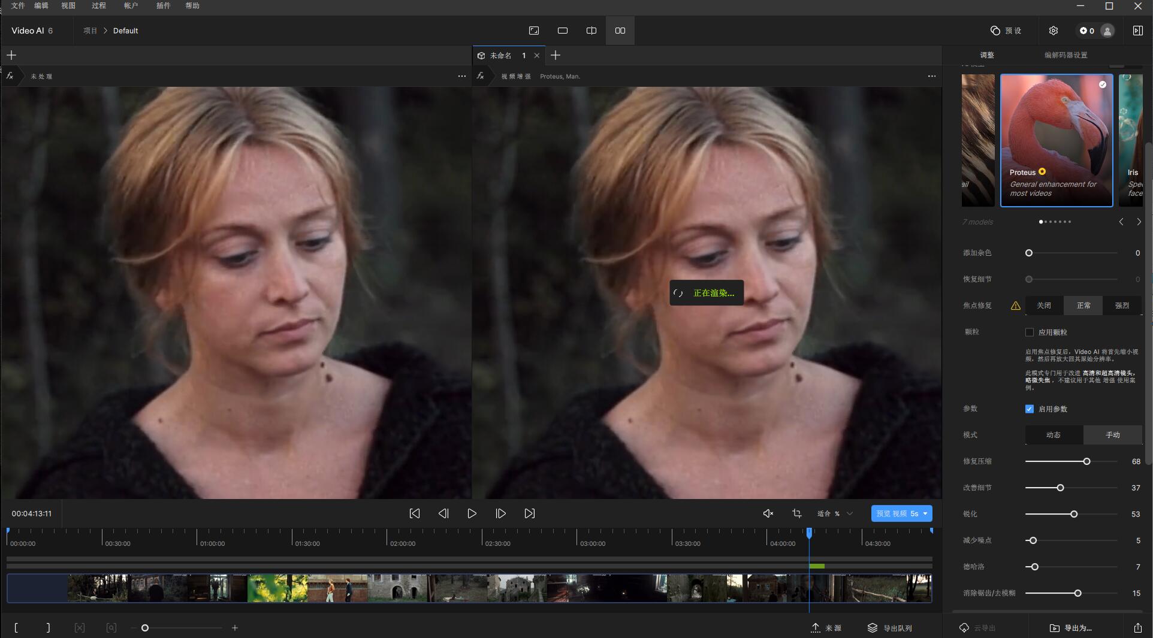
Task: Open the left preview three-dot menu
Action: [461, 76]
